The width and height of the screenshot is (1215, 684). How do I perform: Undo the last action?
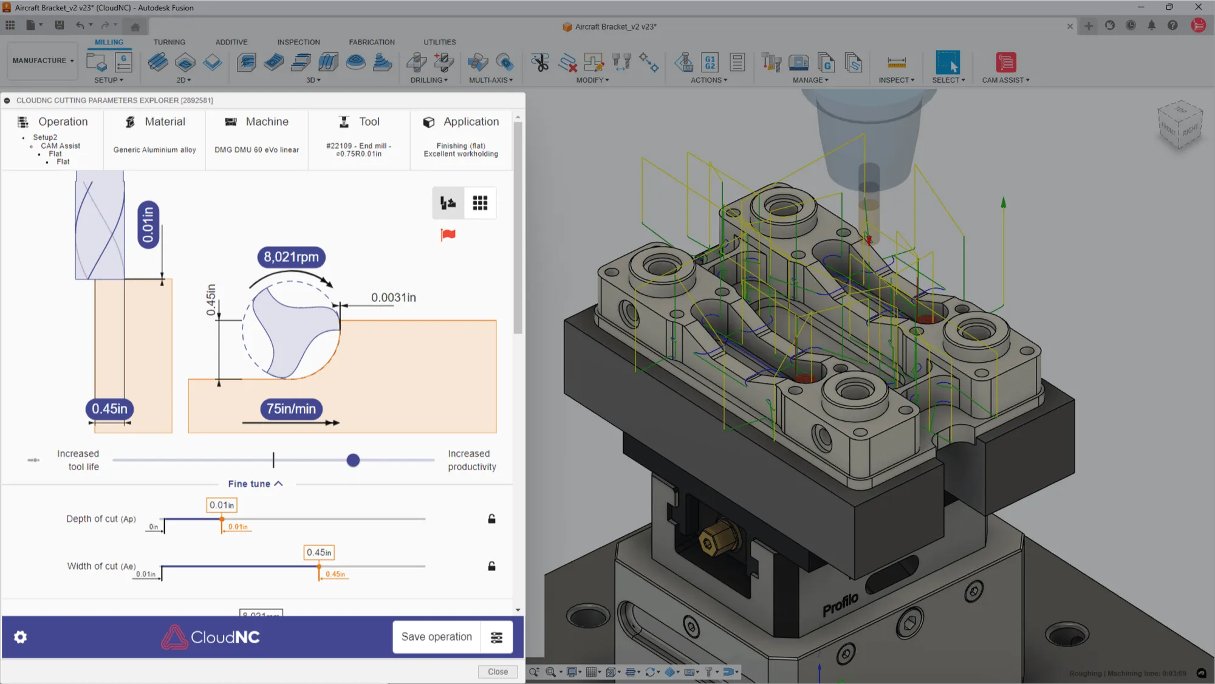click(x=80, y=26)
